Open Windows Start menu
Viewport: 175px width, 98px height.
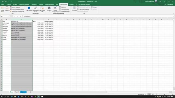(2, 97)
